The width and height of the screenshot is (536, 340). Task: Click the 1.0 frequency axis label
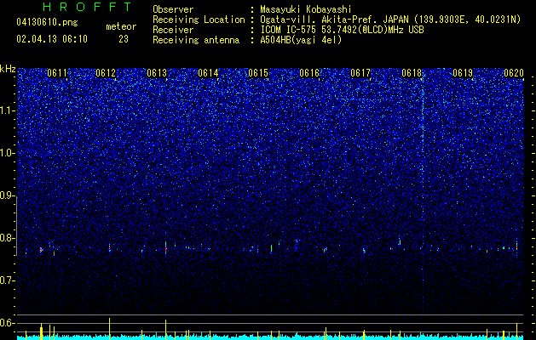[7, 154]
